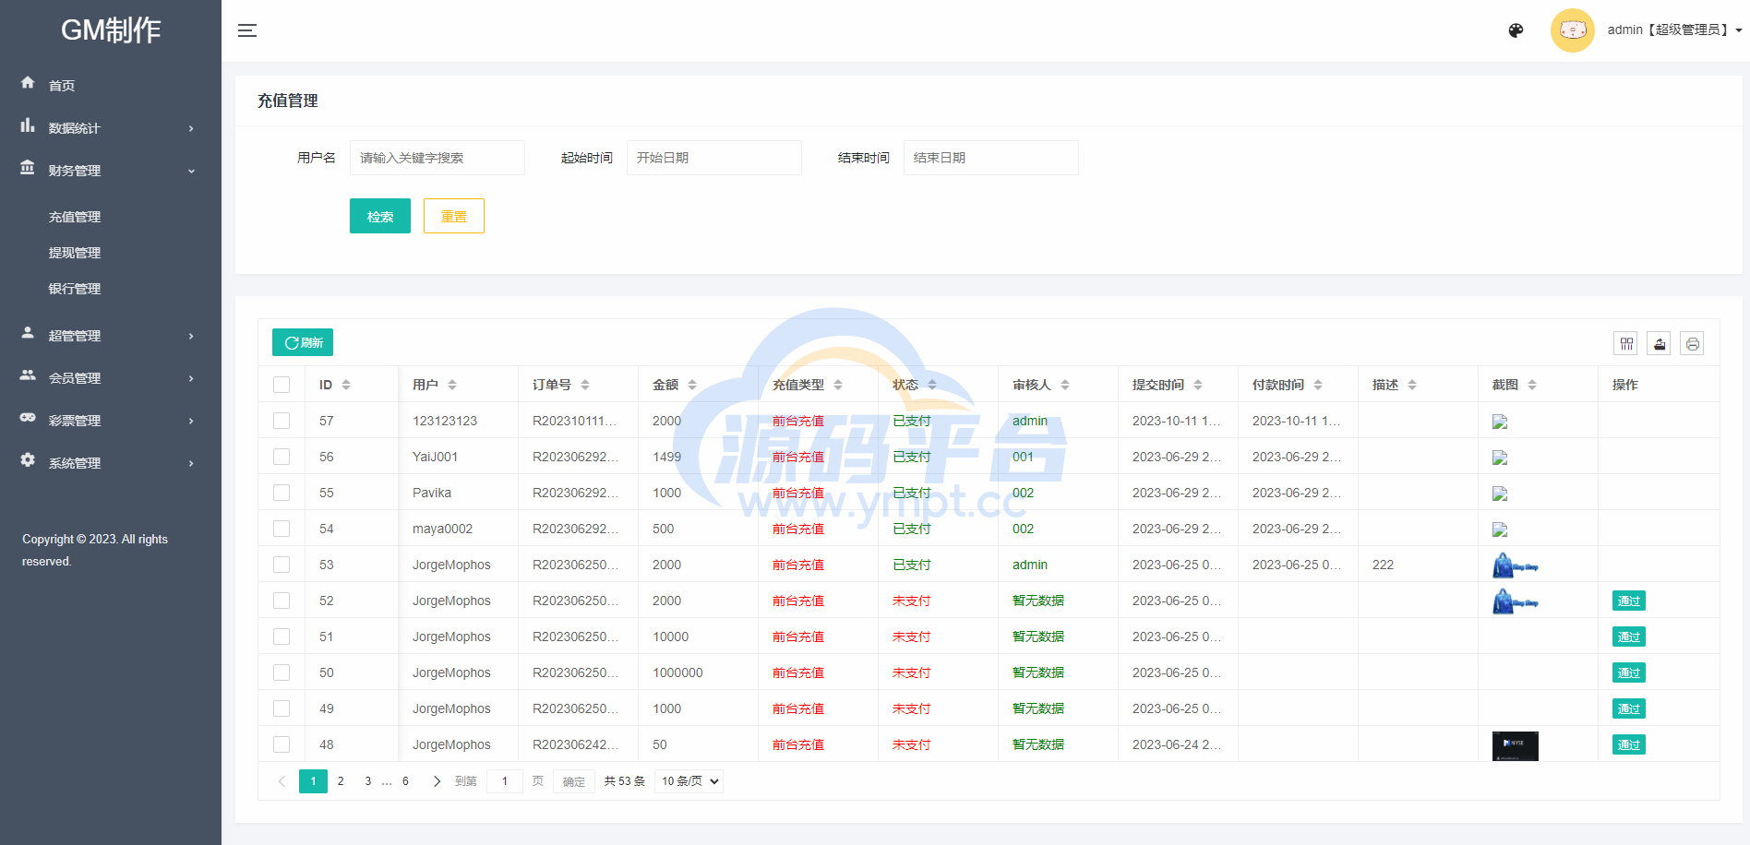The width and height of the screenshot is (1750, 845).
Task: Check the row with ID 53
Action: [x=282, y=565]
